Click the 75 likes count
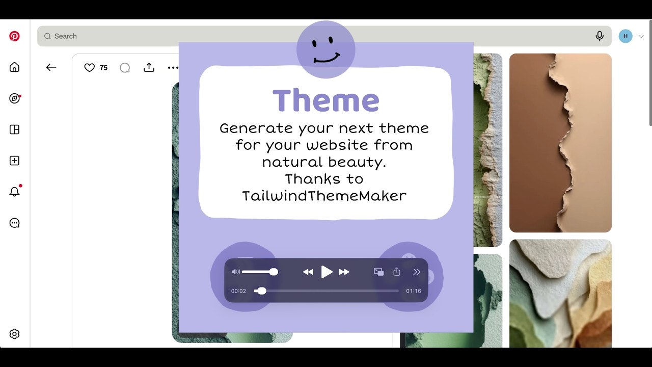This screenshot has height=367, width=652. [x=103, y=67]
